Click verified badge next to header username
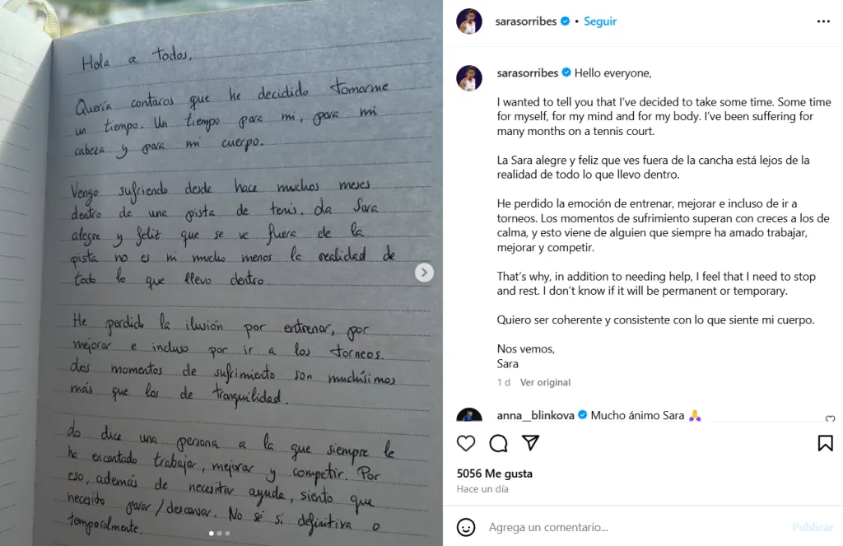This screenshot has height=546, width=843. coord(565,21)
